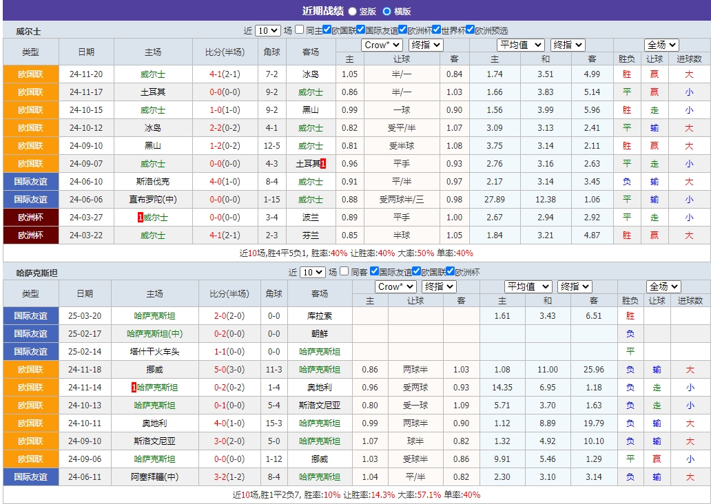Click the 威尔士 team link in the 24-11-20 row
Screen dimensions: 711x504
(x=153, y=74)
